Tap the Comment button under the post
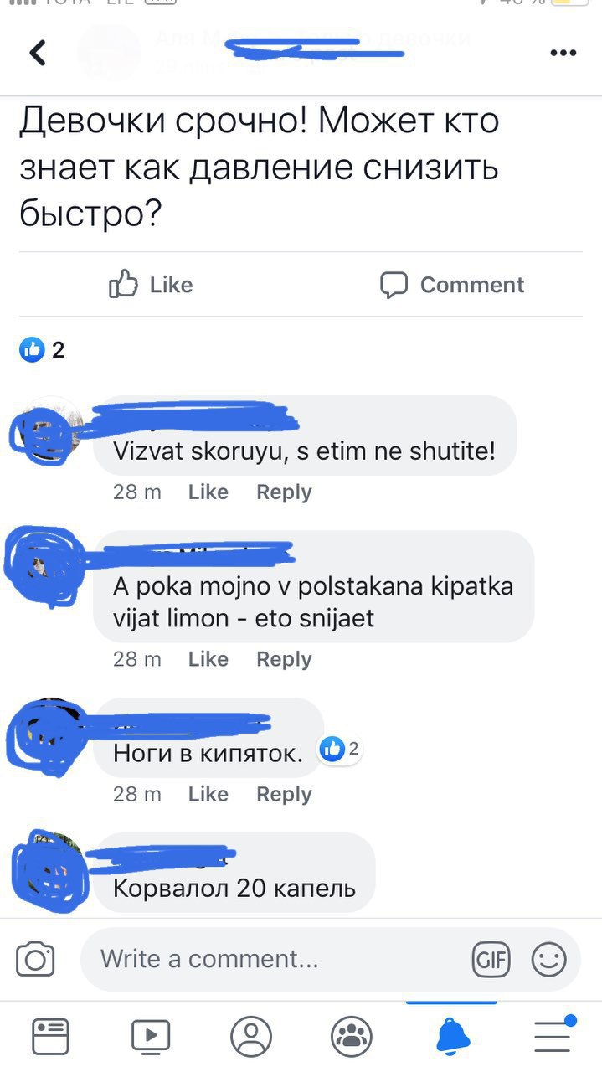The width and height of the screenshot is (602, 1072). (452, 285)
